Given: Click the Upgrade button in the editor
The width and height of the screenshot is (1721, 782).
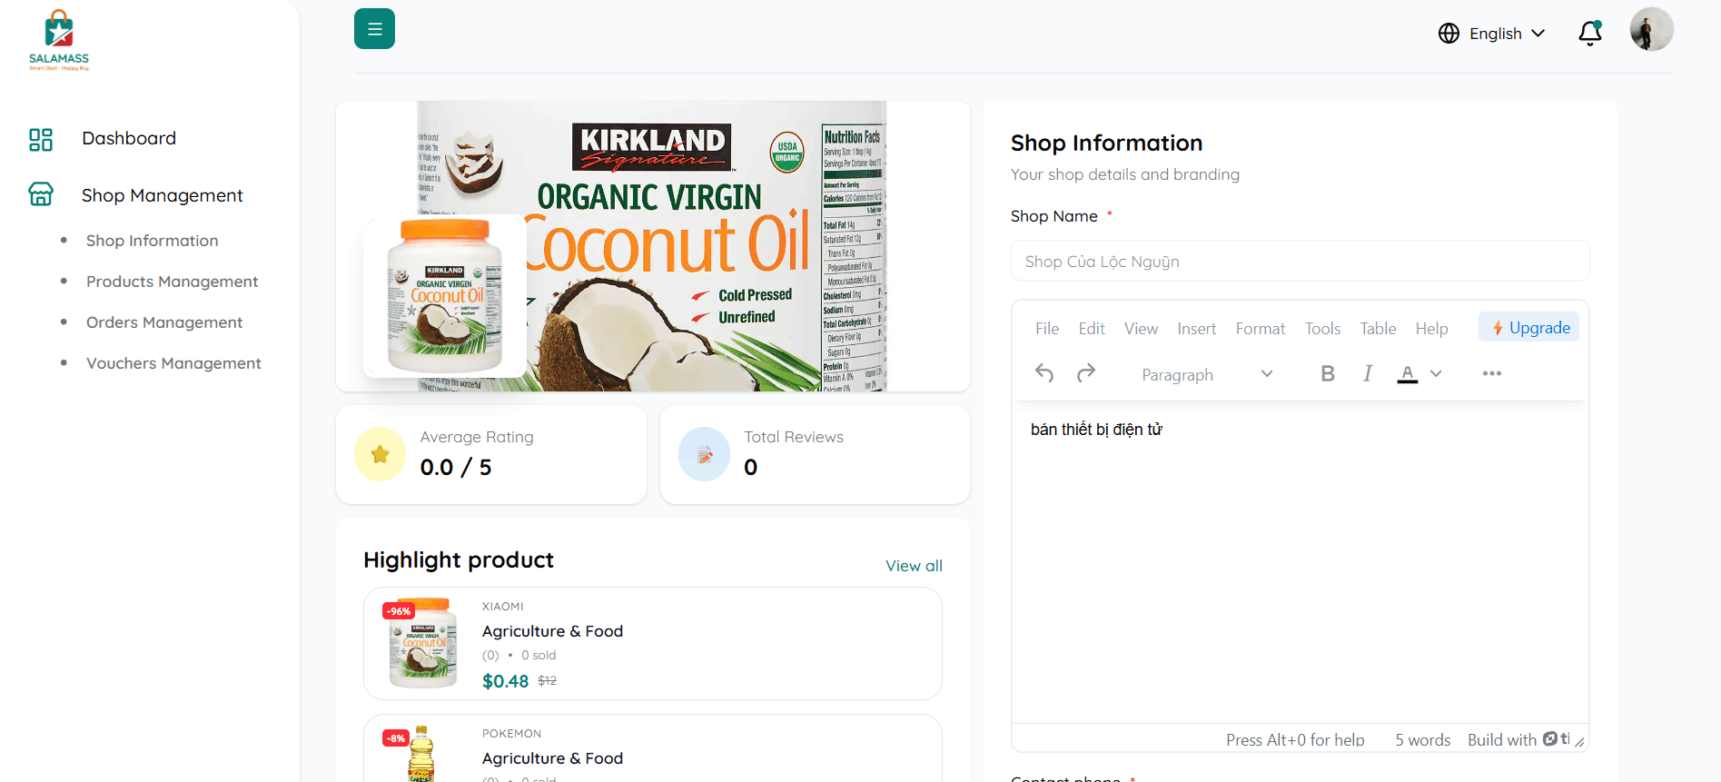Looking at the screenshot, I should [1528, 326].
